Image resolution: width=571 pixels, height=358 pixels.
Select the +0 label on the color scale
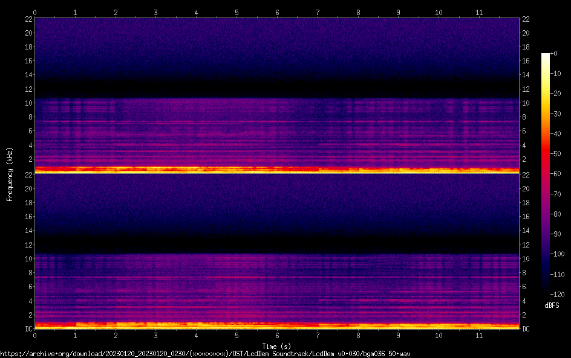click(553, 54)
